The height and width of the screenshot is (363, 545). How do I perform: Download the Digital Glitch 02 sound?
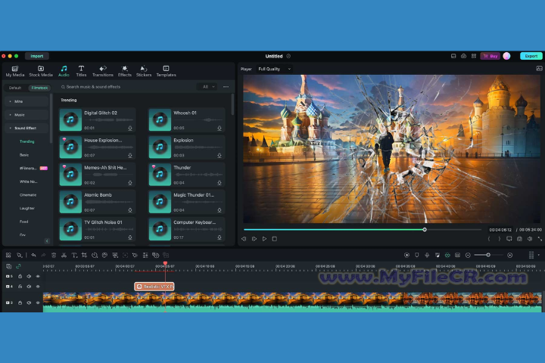[x=130, y=128]
